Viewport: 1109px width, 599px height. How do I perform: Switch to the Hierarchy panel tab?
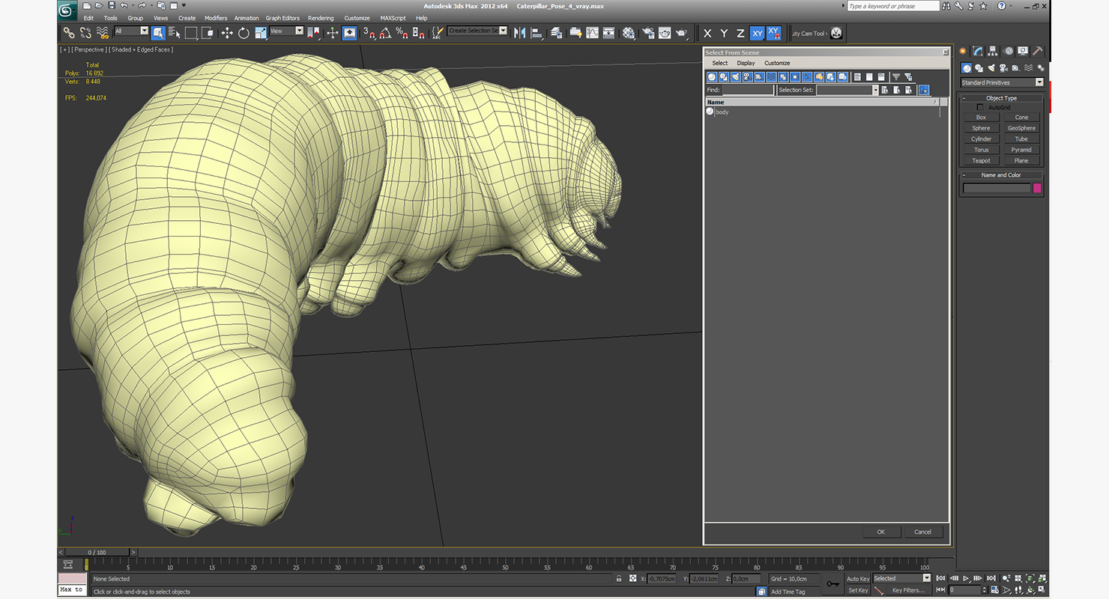point(993,51)
